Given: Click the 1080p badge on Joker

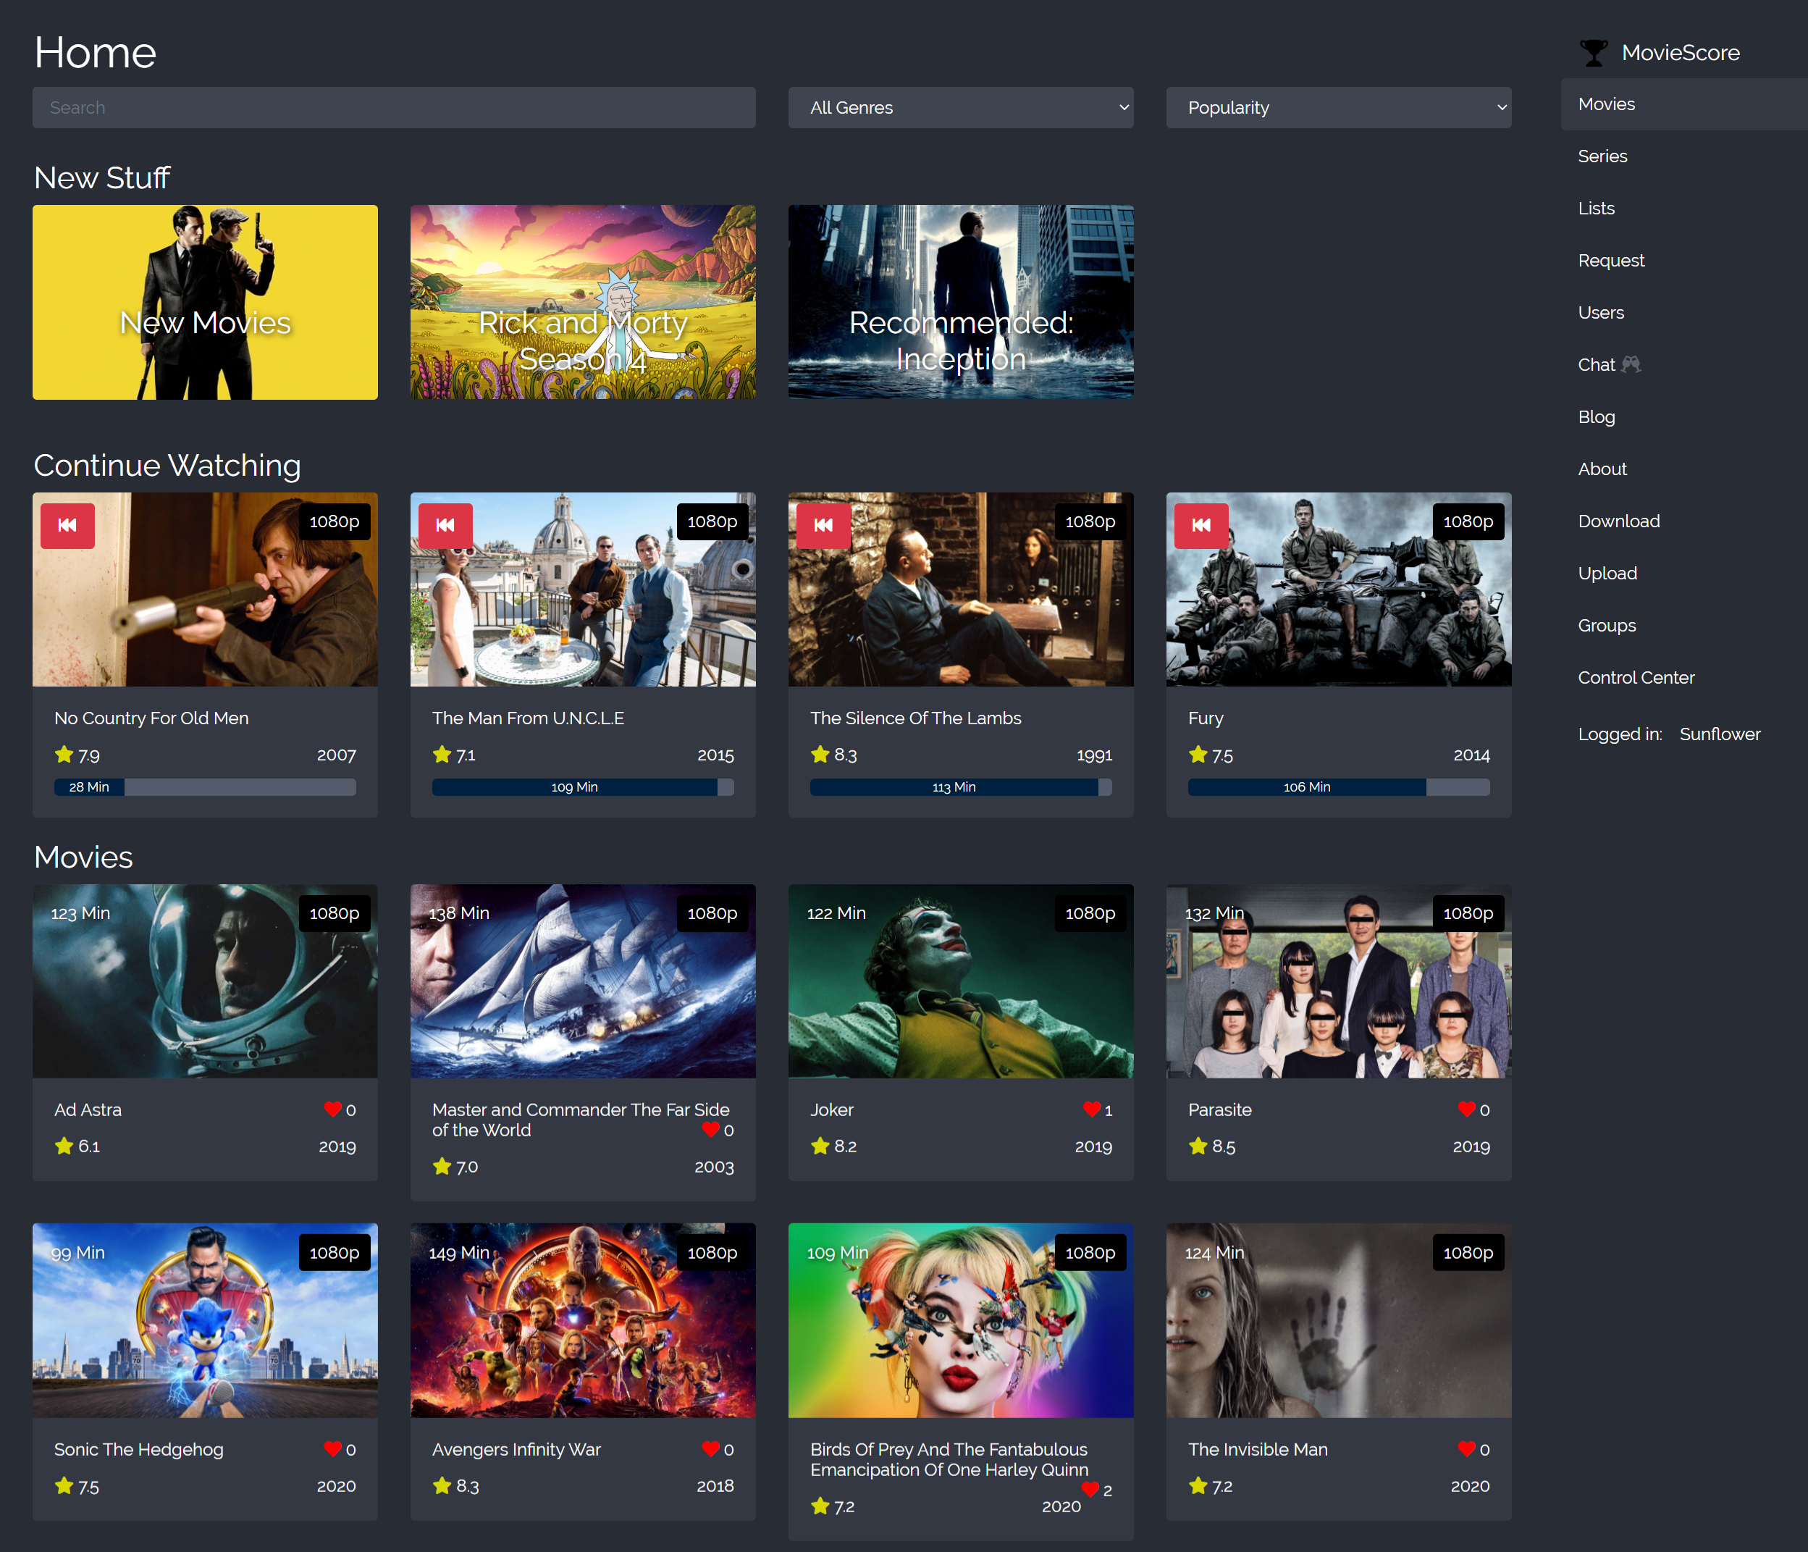Looking at the screenshot, I should (1090, 913).
